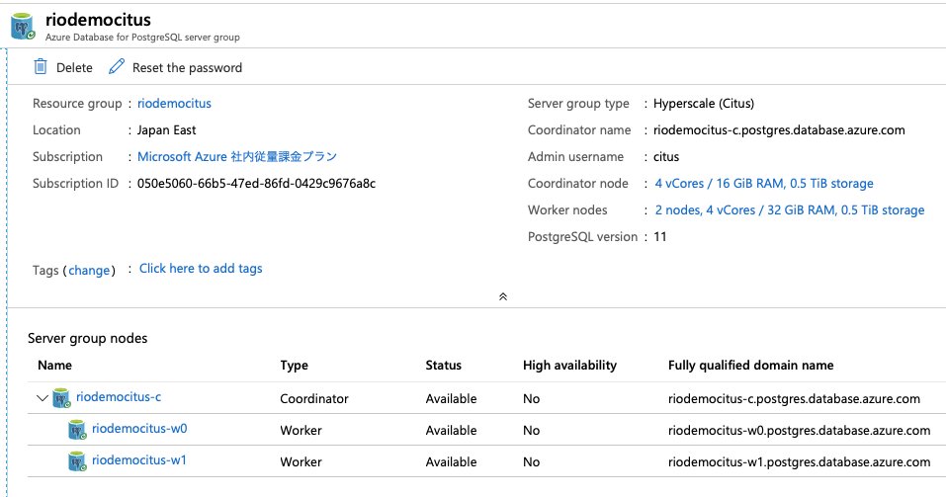Screen dimensions: 946x497
Task: Click High availability No in riodemocitus-c row
Action: point(532,398)
